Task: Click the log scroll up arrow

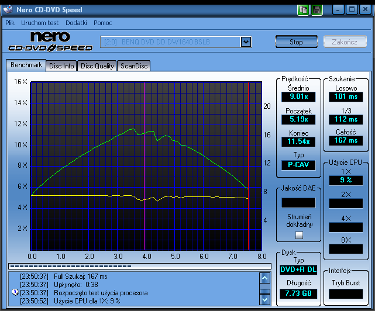Action: click(x=265, y=278)
